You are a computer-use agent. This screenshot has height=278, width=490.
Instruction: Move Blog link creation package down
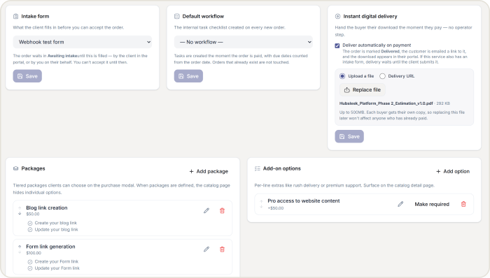pos(20,214)
